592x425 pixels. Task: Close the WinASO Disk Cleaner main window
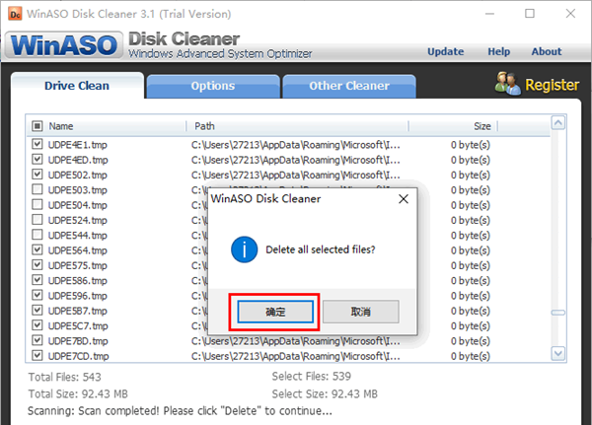570,14
